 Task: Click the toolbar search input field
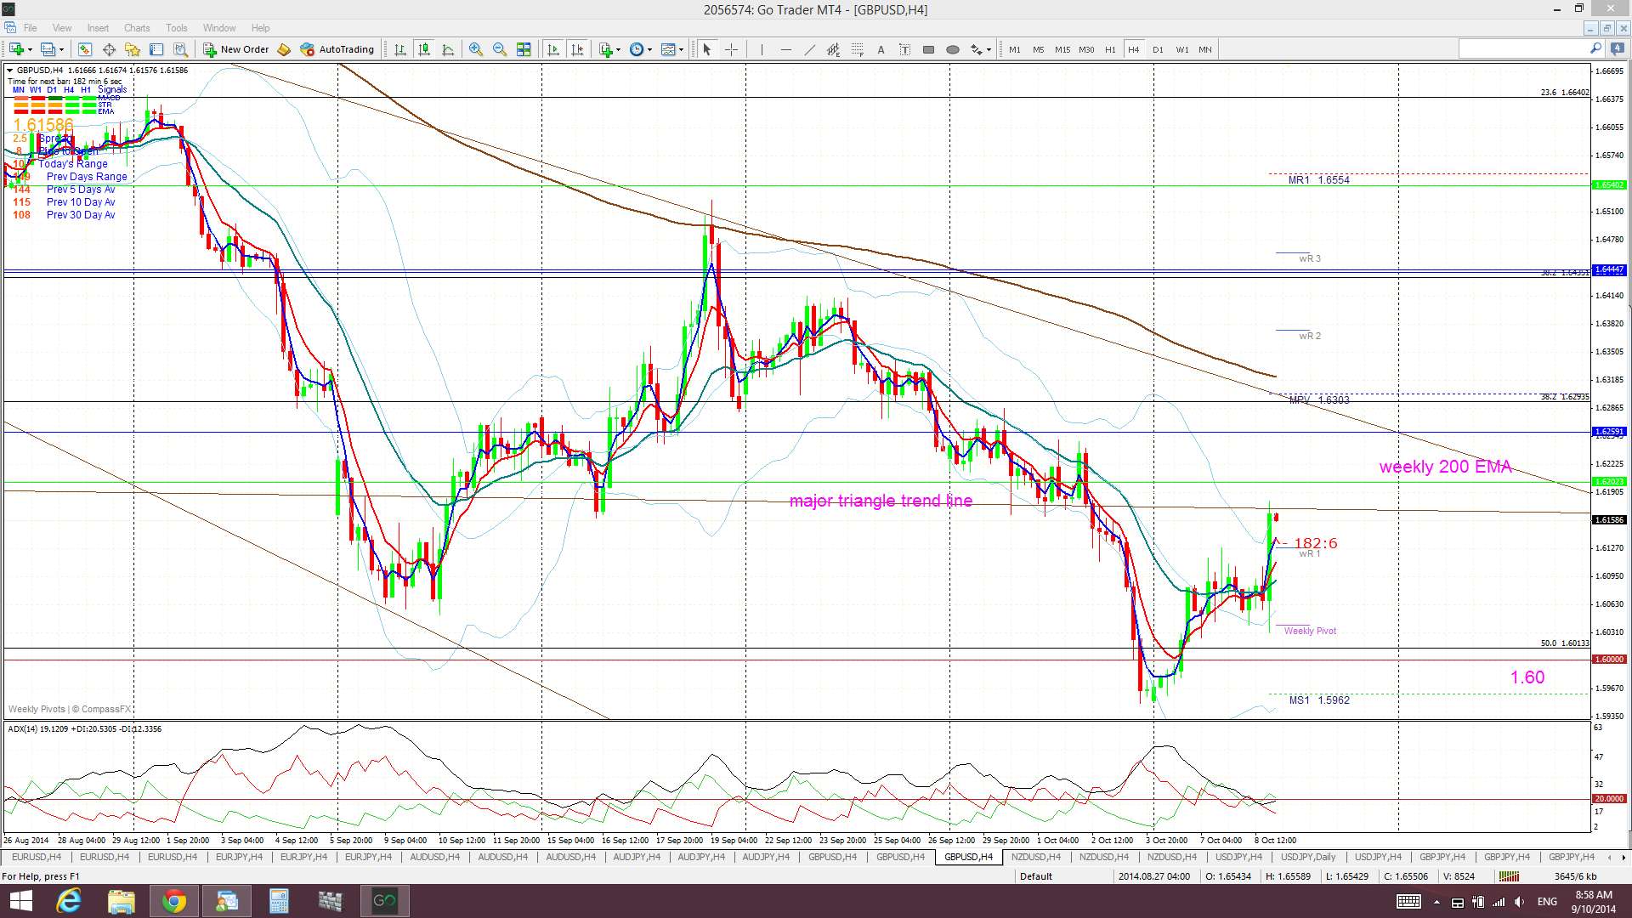coord(1521,49)
